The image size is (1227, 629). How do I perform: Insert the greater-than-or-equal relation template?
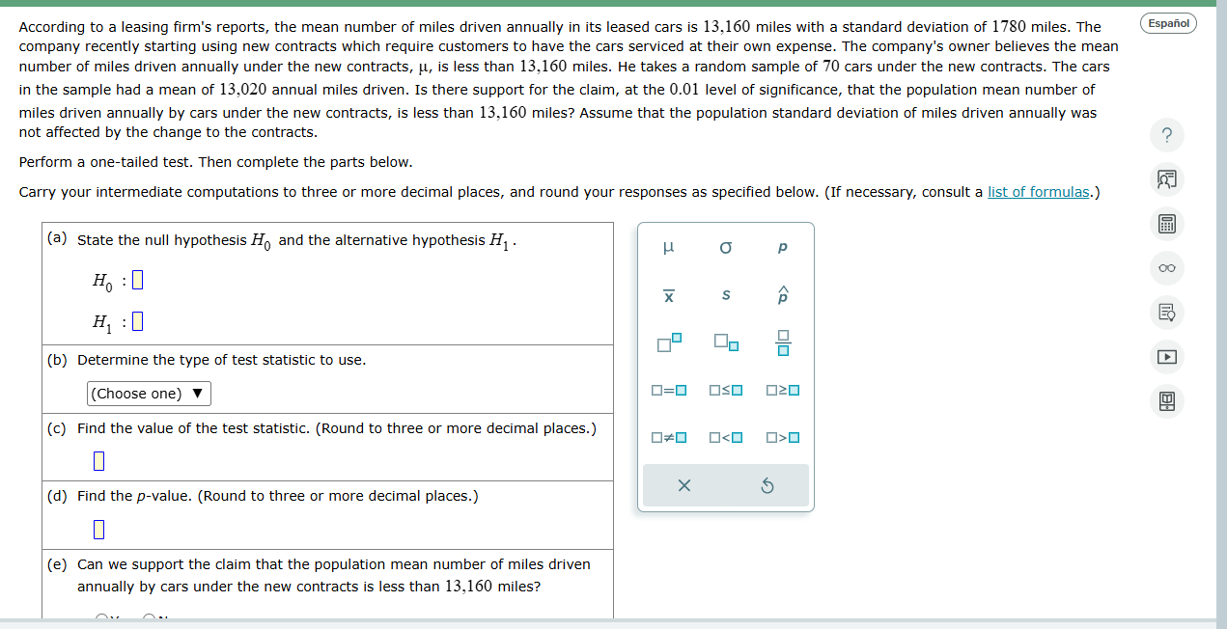point(782,391)
